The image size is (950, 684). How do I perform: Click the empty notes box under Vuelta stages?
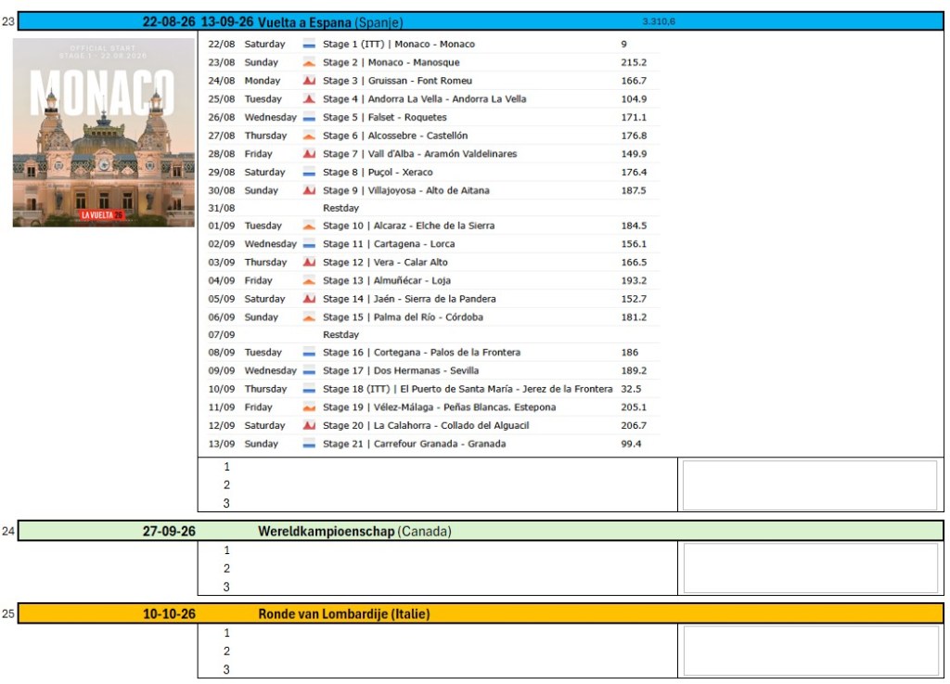click(x=810, y=484)
